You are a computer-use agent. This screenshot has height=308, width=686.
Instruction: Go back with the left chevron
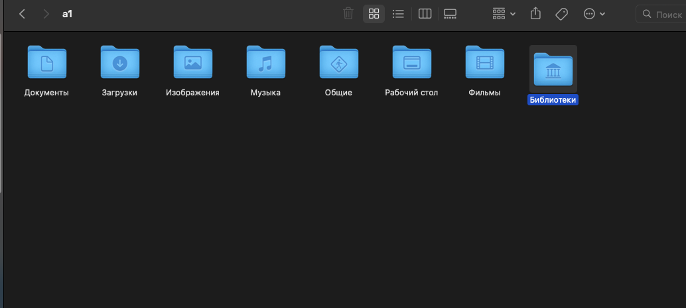coord(22,14)
